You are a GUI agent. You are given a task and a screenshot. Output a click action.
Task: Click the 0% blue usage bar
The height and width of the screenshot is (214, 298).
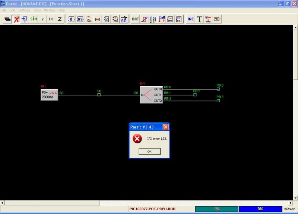coord(260,209)
